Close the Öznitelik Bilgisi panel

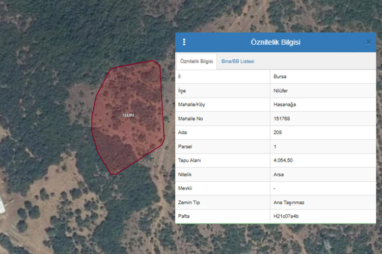click(369, 42)
